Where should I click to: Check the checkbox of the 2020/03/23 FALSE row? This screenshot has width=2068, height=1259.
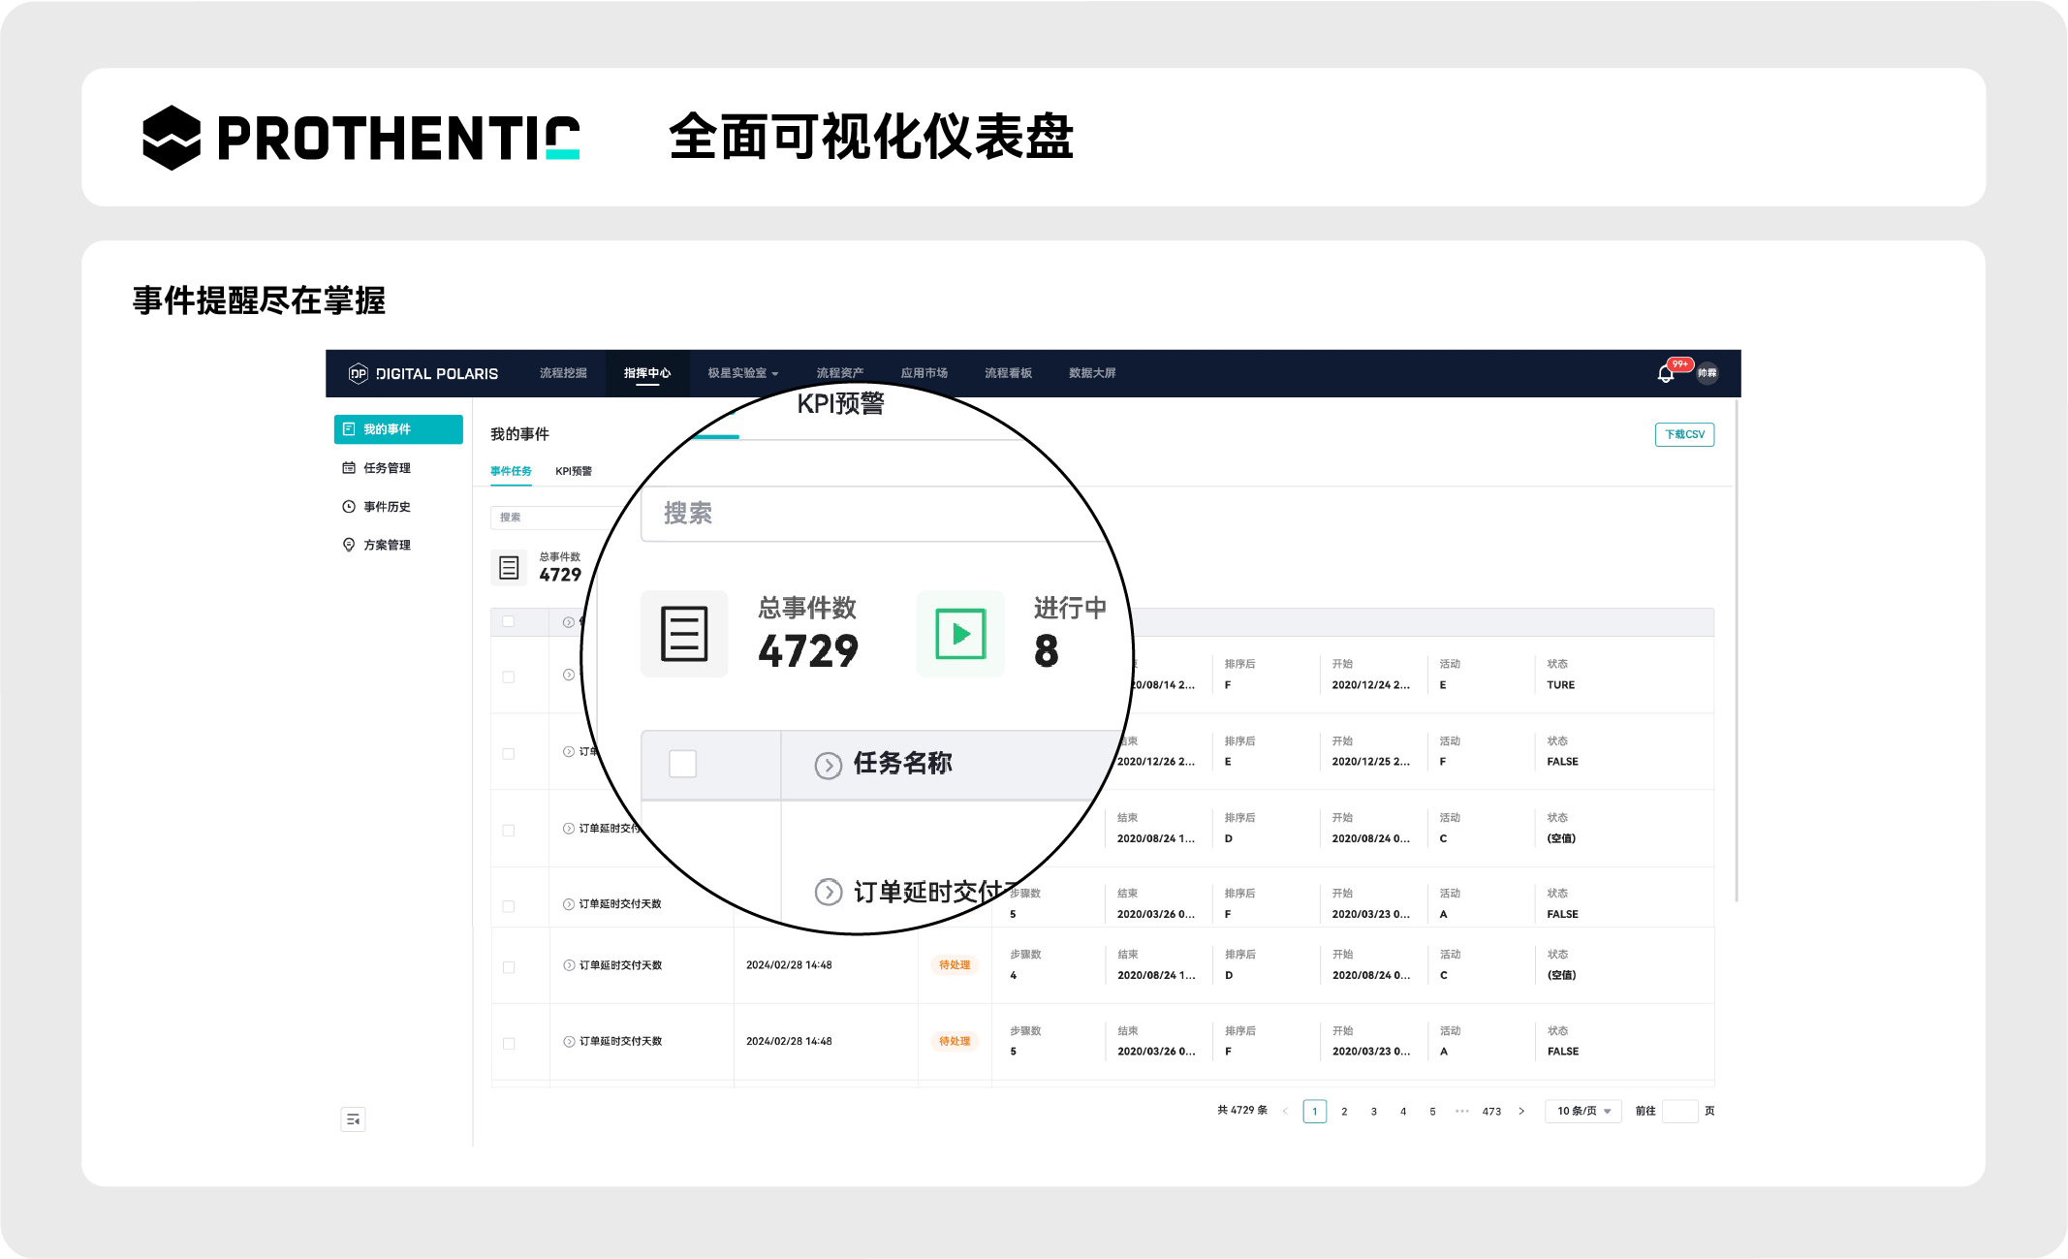coord(509,906)
